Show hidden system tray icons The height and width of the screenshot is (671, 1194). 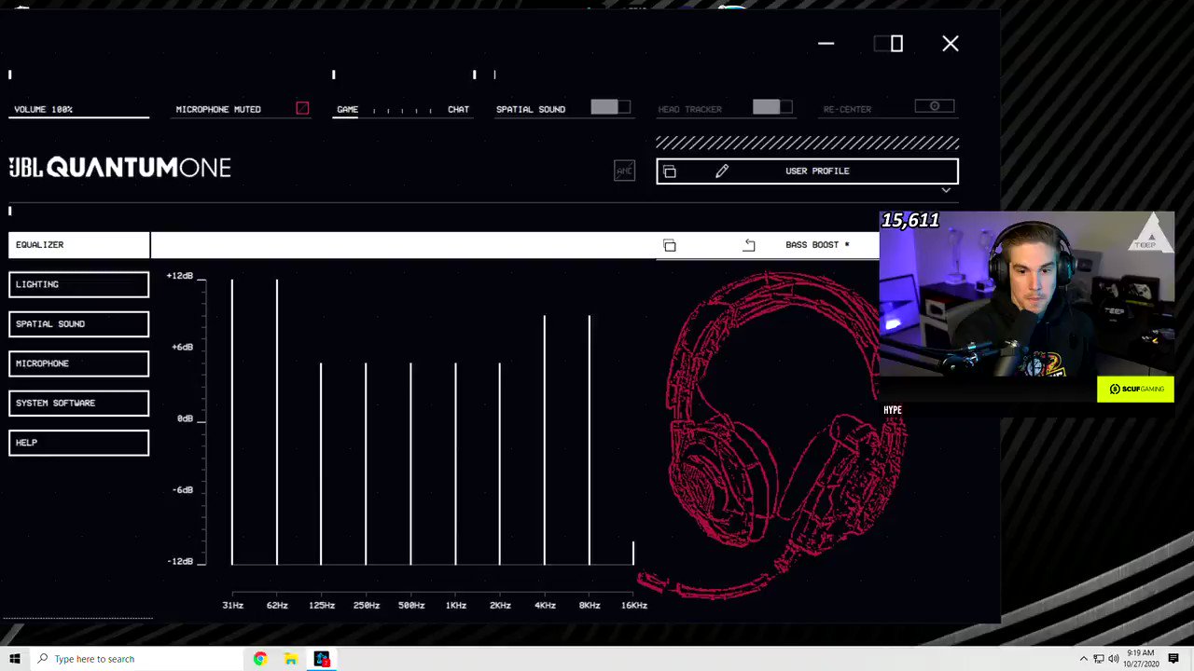[x=1083, y=659]
